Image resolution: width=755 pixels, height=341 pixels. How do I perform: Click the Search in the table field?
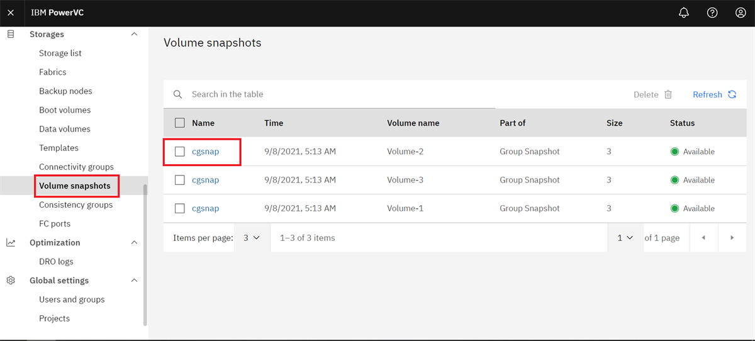click(329, 94)
